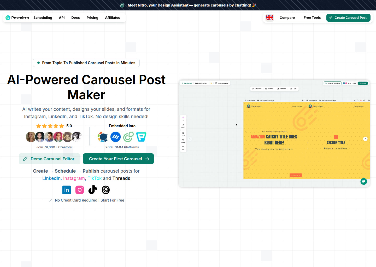Screen dimensions: 376x267
Task: Select the Canvas tab in editor preview
Action: (269, 89)
